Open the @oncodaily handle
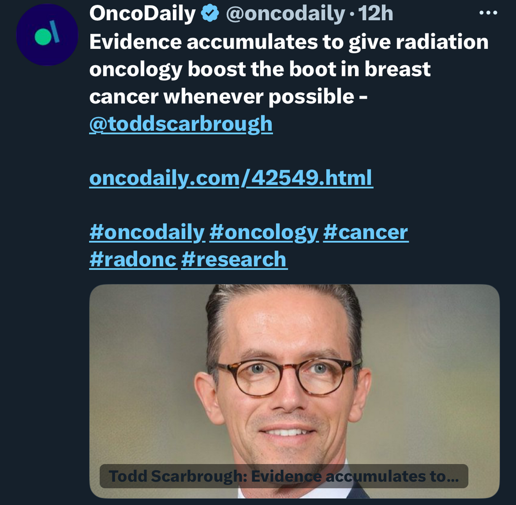The height and width of the screenshot is (505, 516). tap(284, 14)
